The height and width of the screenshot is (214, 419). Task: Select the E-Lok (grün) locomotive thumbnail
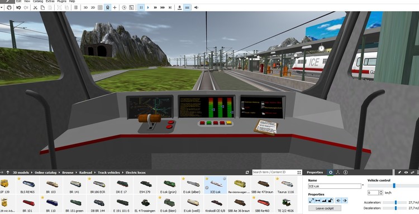[168, 185]
